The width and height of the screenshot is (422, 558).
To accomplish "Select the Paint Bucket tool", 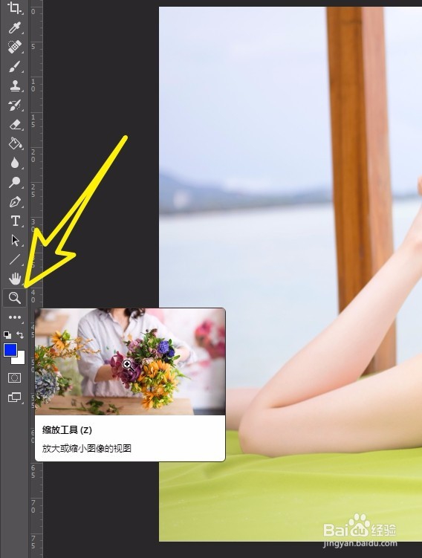I will click(15, 143).
